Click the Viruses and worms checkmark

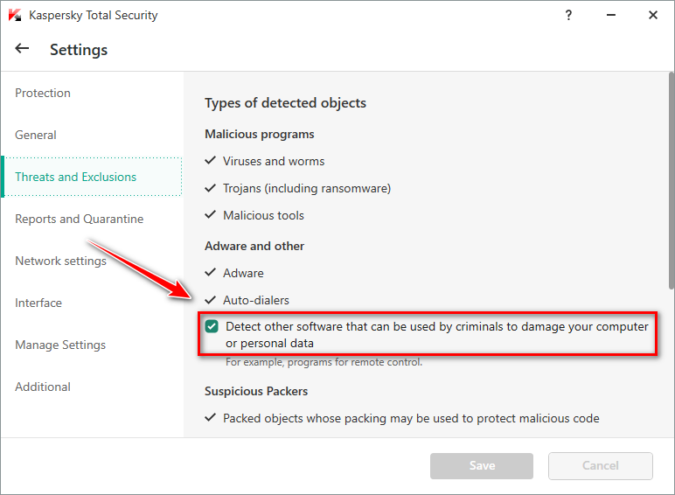[x=210, y=161]
